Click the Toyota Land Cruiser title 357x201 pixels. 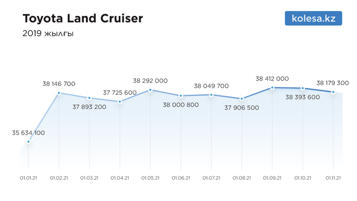[83, 19]
